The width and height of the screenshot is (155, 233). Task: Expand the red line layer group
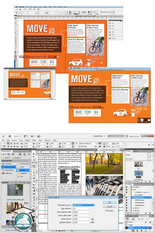point(133,208)
